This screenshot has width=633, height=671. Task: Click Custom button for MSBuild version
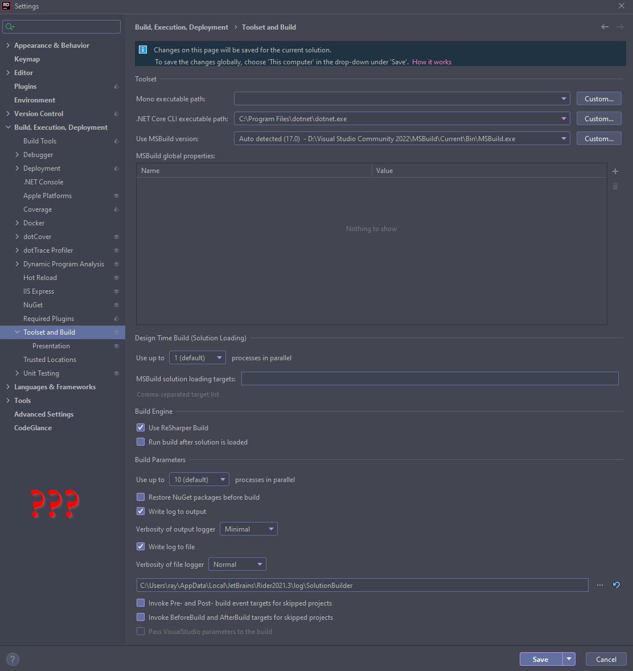point(599,139)
